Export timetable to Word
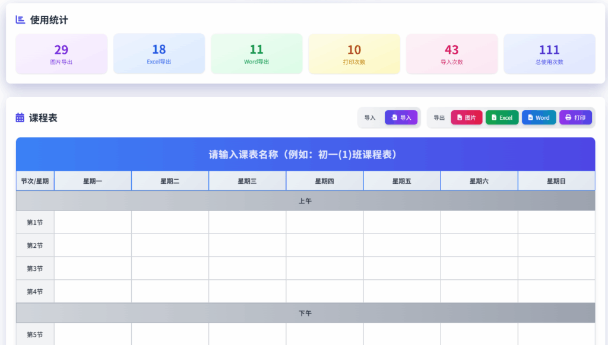 coord(539,117)
